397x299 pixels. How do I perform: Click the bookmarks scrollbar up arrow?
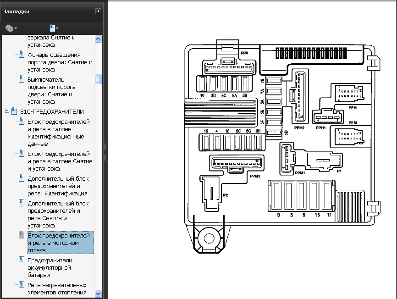coord(98,39)
